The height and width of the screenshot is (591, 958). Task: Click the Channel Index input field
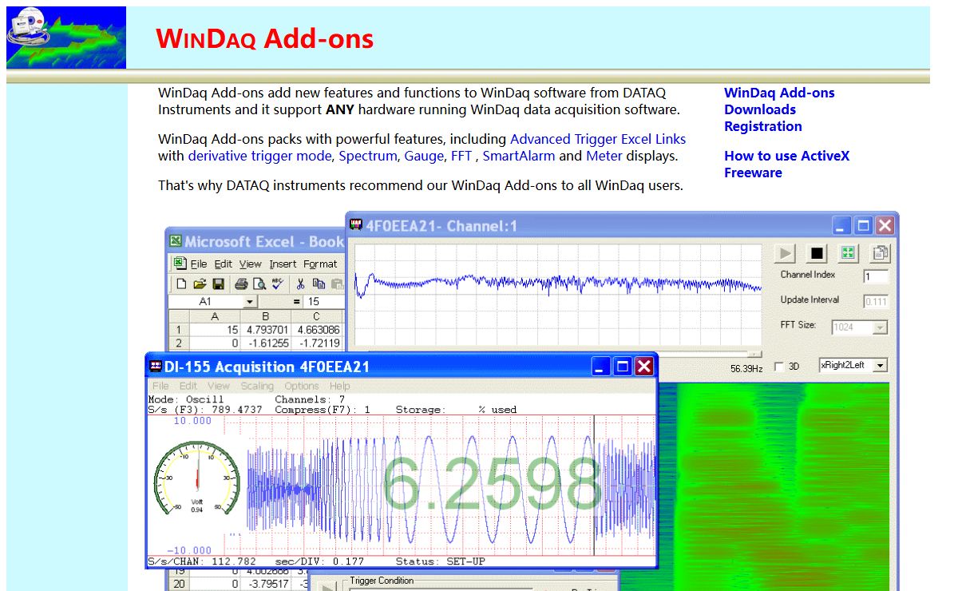click(x=876, y=276)
